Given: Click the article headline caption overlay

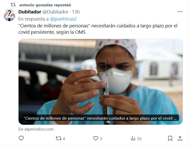Looking at the screenshot, I should point(101,118).
